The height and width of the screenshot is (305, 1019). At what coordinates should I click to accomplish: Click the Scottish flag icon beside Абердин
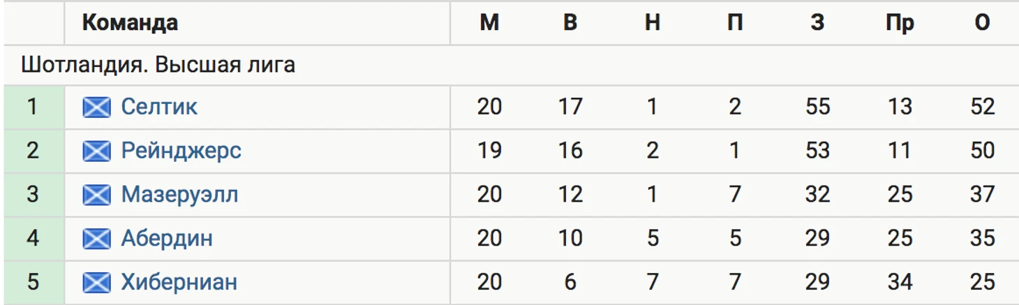(96, 239)
